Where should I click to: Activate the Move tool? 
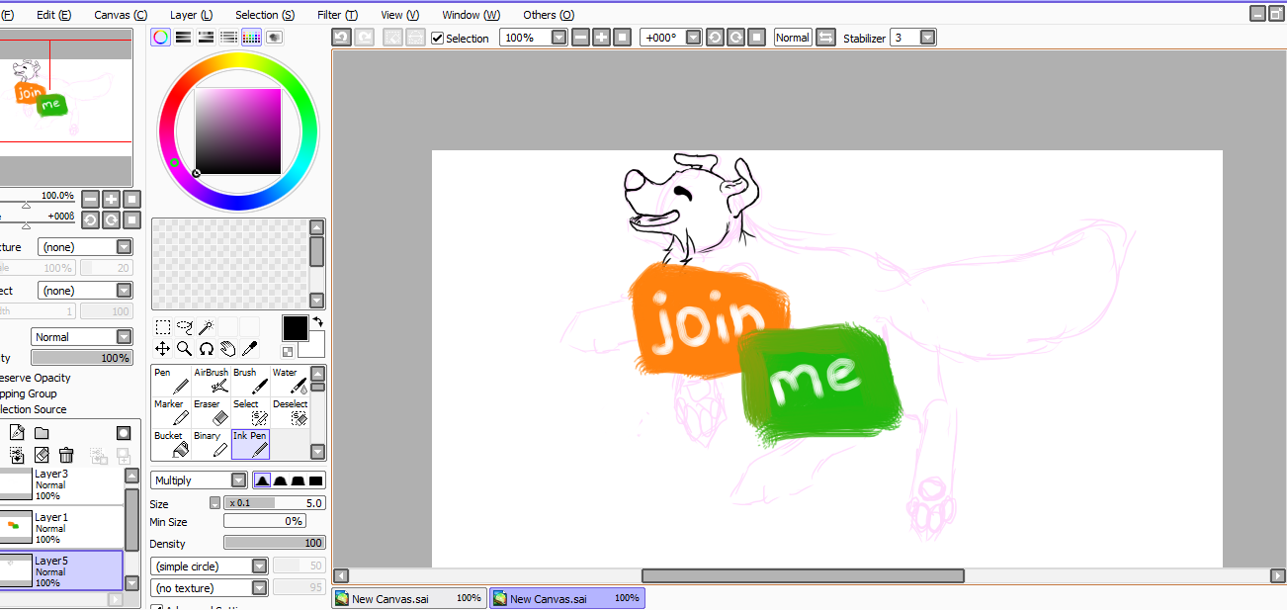pyautogui.click(x=163, y=348)
